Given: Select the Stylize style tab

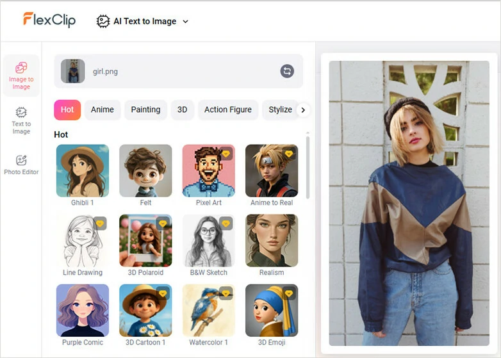Looking at the screenshot, I should [280, 110].
